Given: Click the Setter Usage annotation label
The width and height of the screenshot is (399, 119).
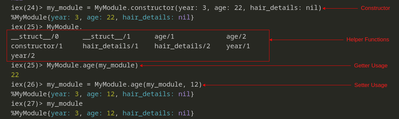Looking at the screenshot, I should click(x=371, y=85).
